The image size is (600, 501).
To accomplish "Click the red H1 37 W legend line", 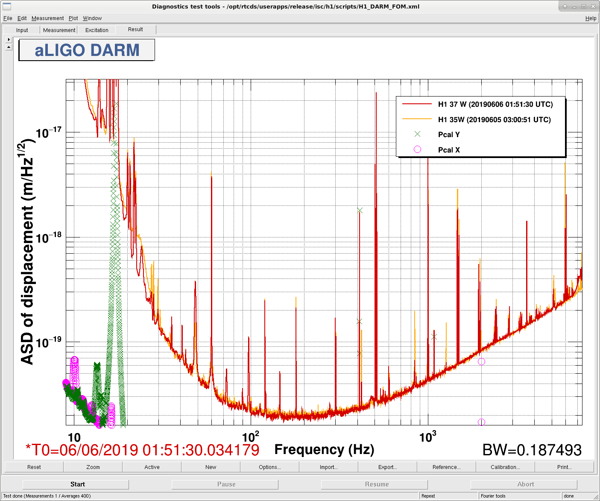I will coord(417,104).
